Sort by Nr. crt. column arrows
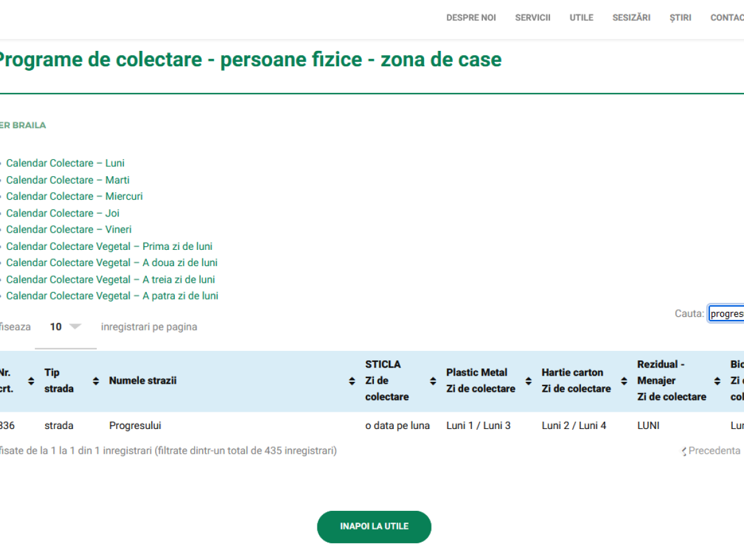The height and width of the screenshot is (558, 744). tap(31, 381)
